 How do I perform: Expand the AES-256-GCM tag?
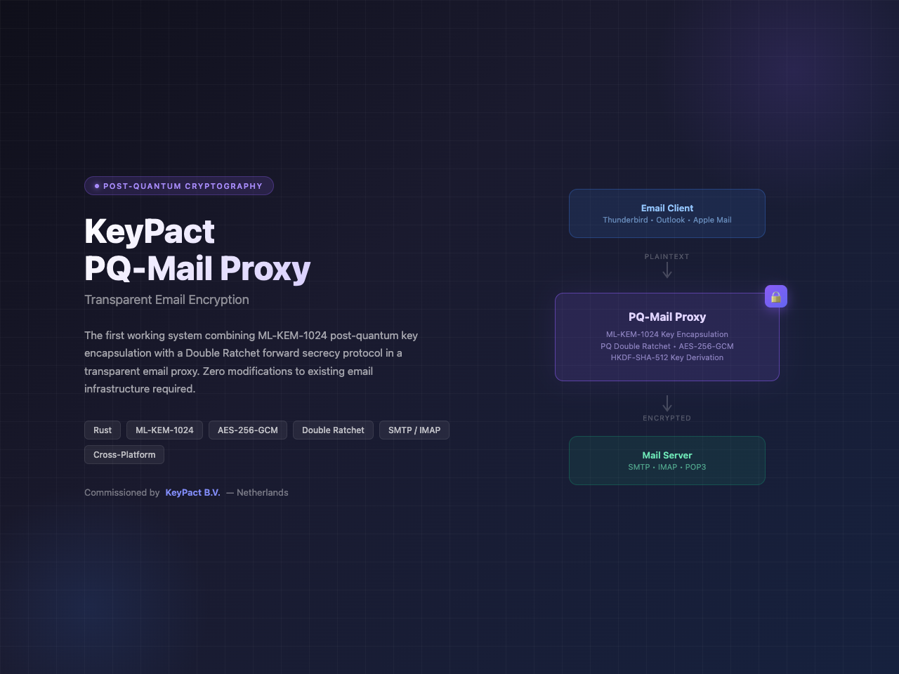click(x=247, y=430)
